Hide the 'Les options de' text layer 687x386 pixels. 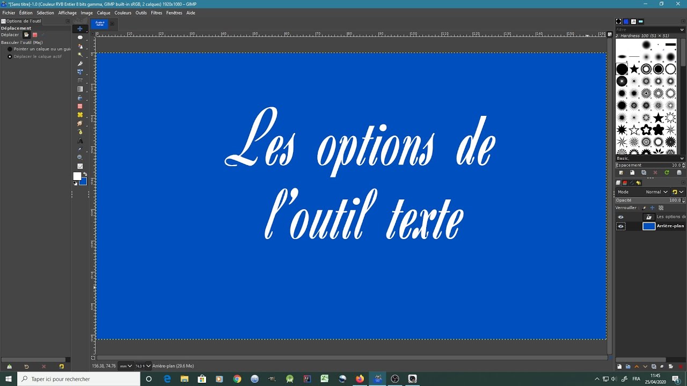coord(621,217)
